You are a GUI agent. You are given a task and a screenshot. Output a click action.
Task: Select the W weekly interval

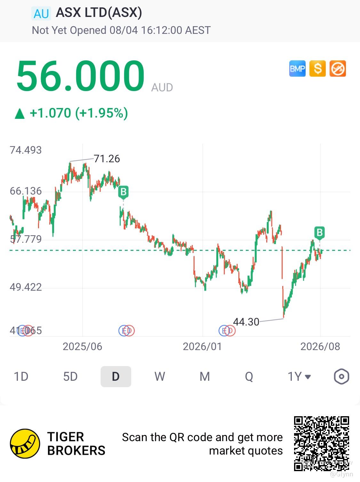[x=160, y=377]
